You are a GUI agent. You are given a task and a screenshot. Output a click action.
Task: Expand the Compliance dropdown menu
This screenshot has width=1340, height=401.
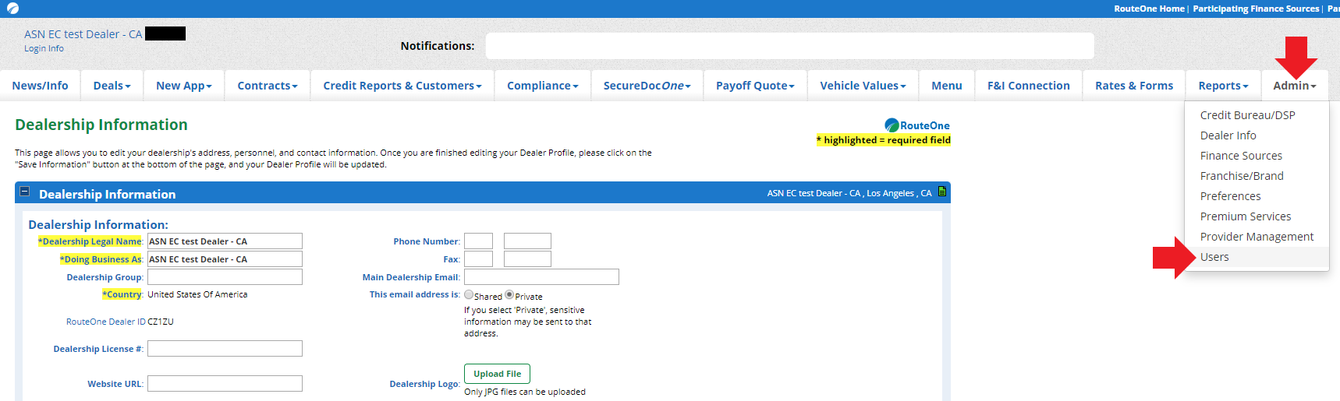coord(543,86)
